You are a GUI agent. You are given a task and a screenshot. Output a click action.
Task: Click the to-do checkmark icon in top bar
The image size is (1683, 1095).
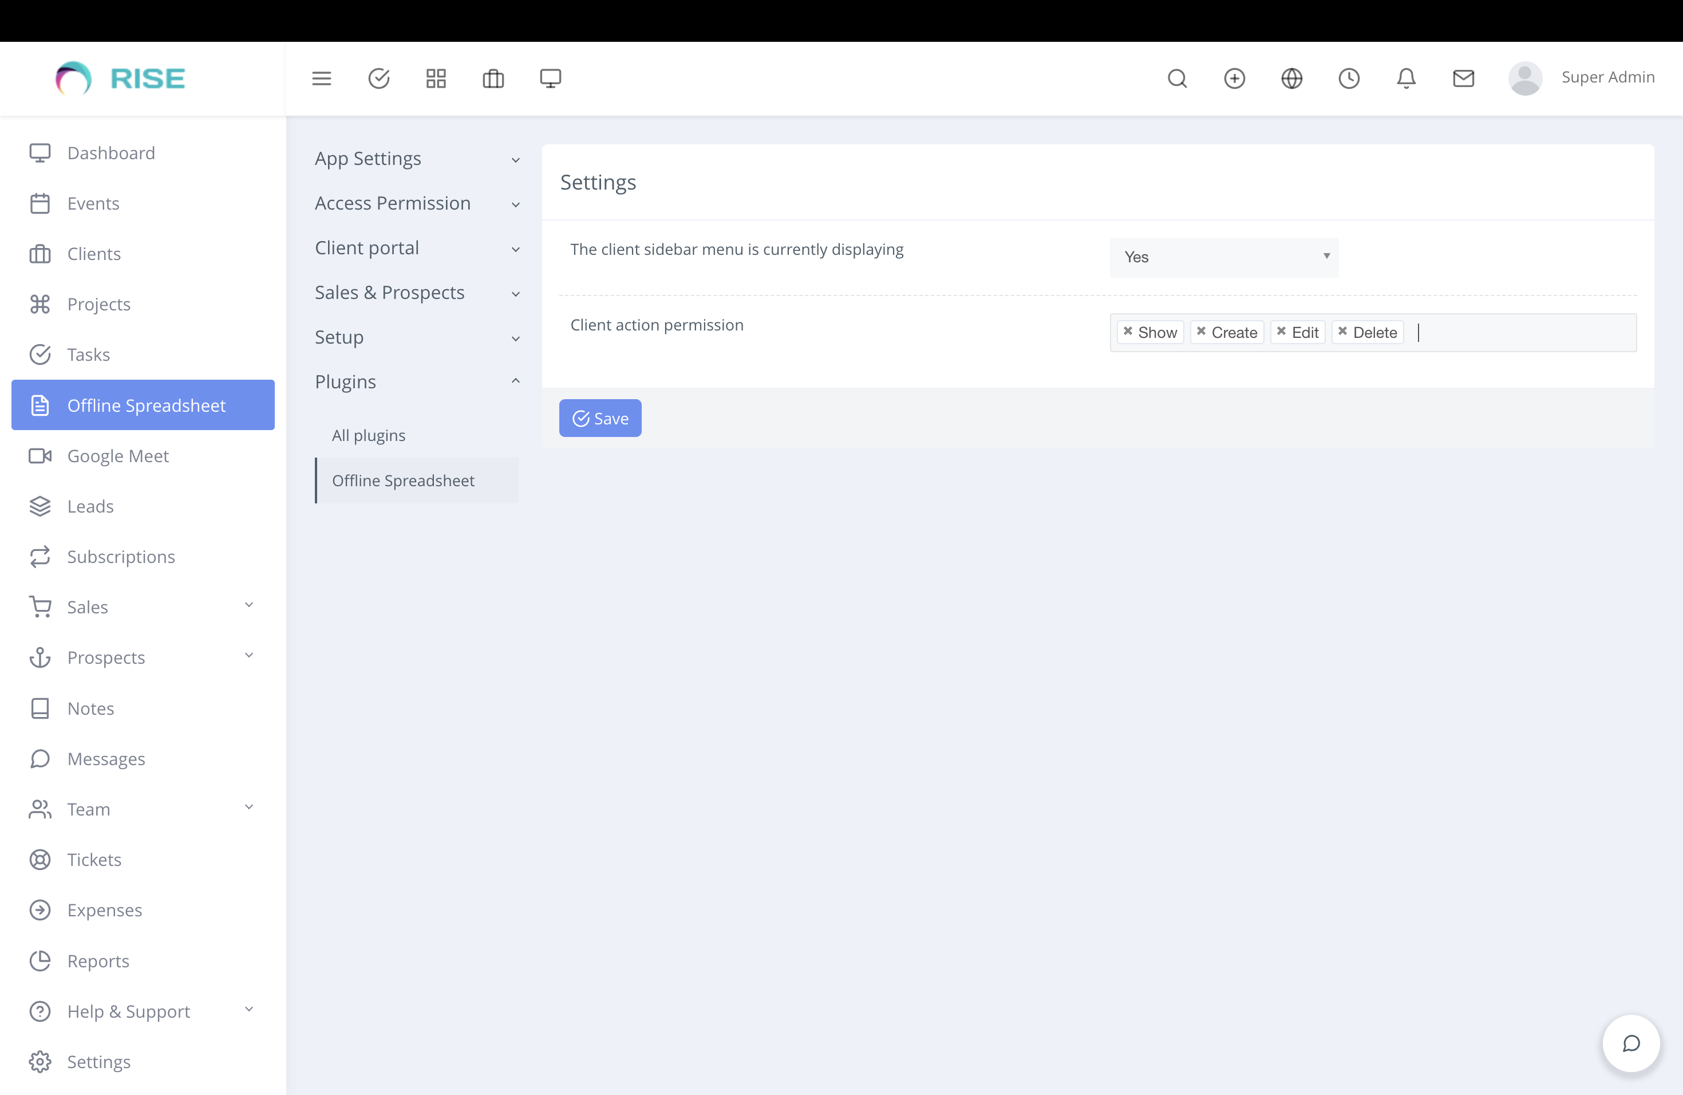(379, 78)
